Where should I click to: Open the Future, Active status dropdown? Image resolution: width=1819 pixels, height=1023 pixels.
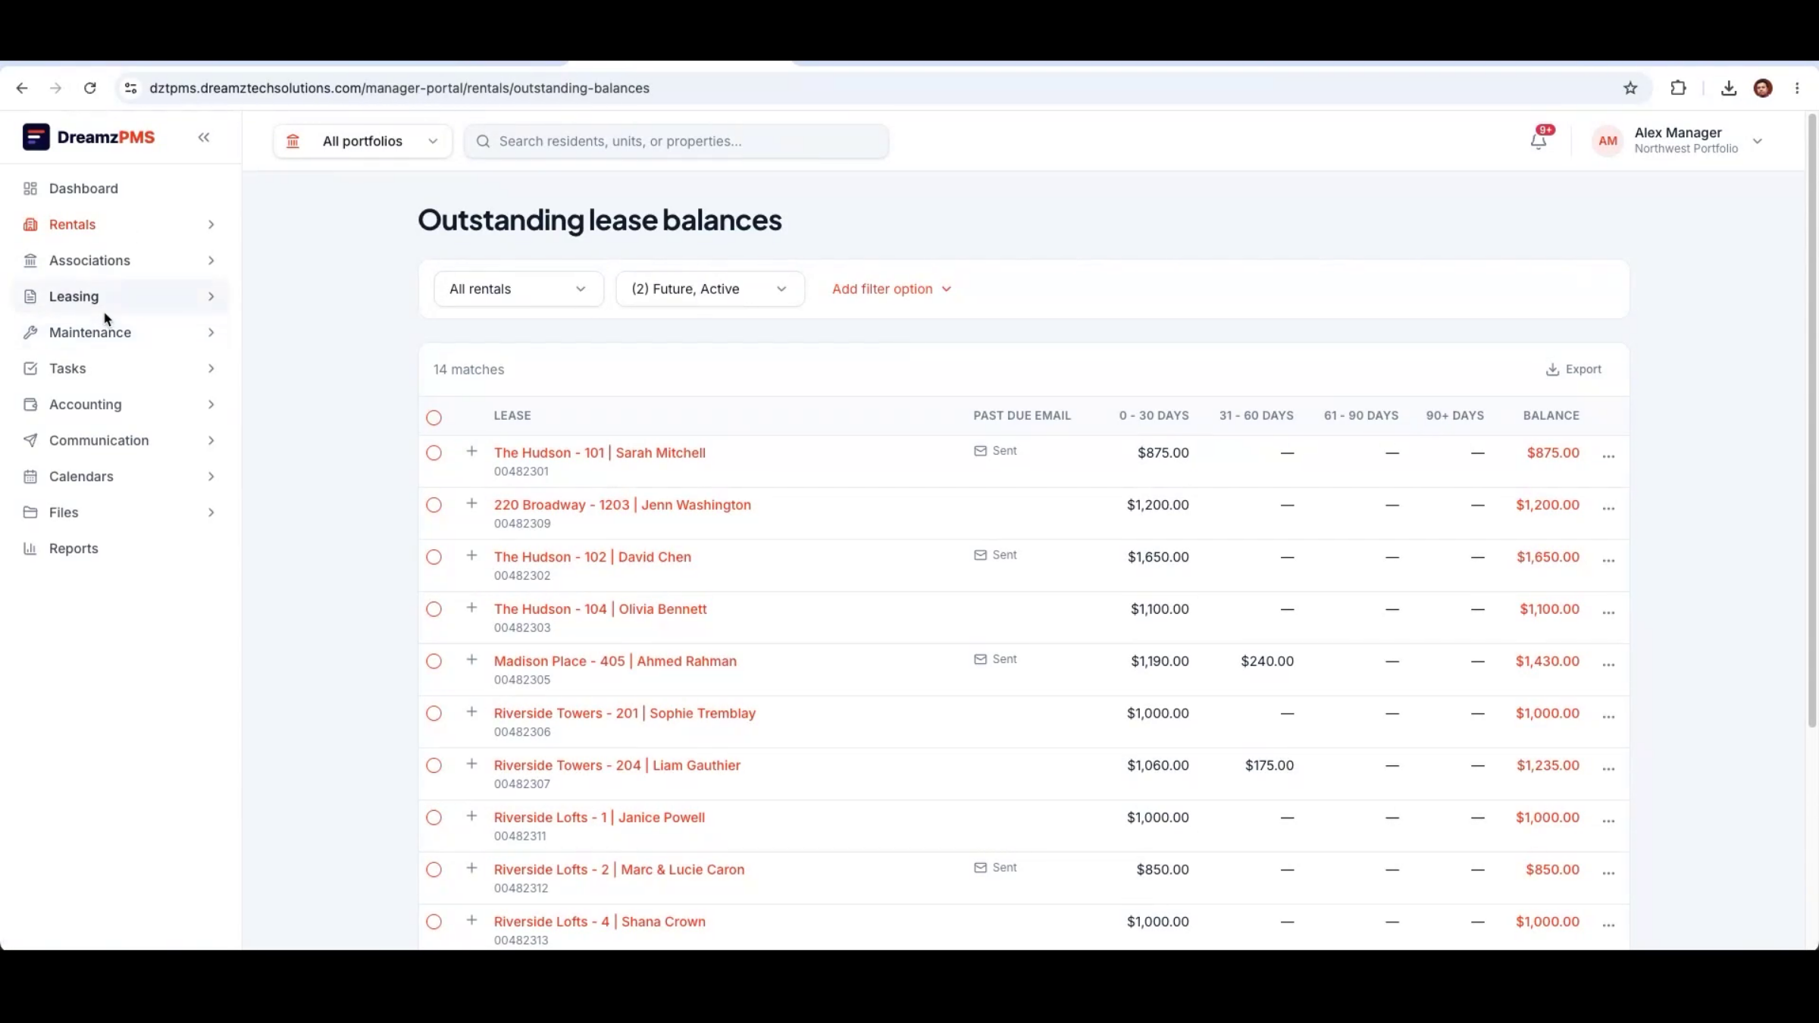pyautogui.click(x=710, y=289)
